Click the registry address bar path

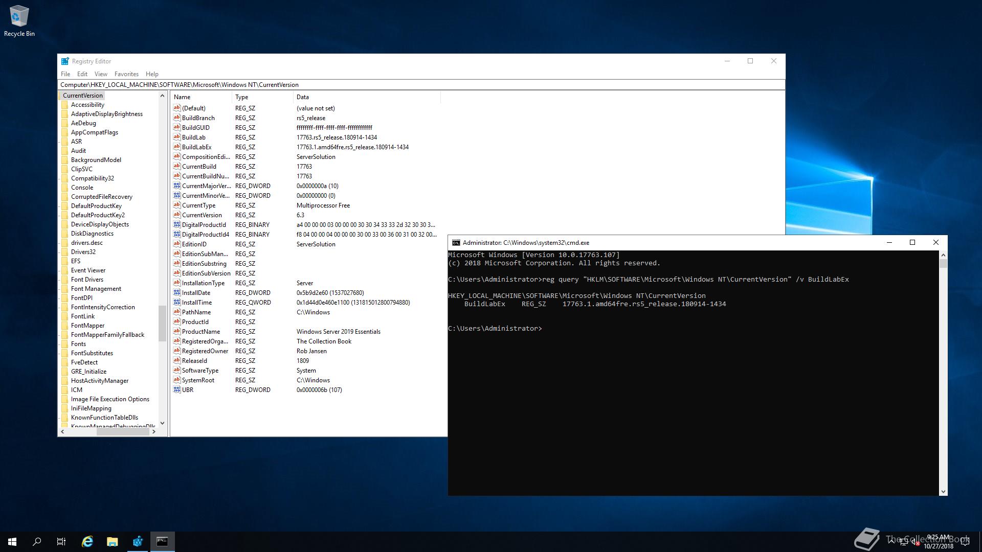point(421,85)
